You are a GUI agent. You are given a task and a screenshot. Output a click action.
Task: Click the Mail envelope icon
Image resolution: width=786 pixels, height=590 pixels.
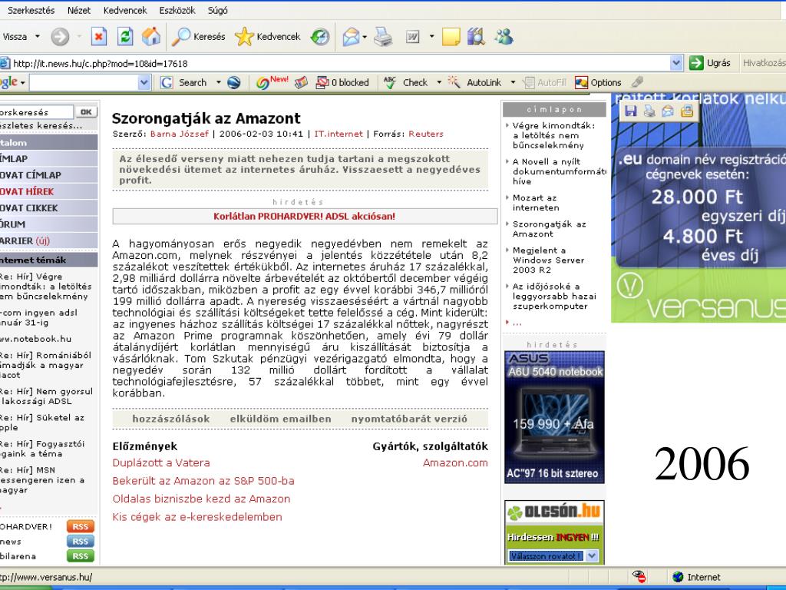click(351, 37)
